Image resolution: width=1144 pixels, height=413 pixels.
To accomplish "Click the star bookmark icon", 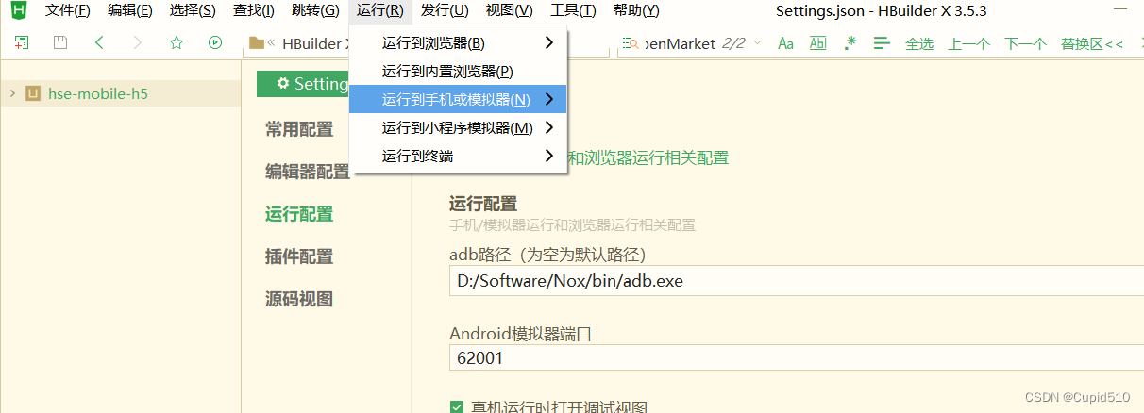I will [177, 43].
